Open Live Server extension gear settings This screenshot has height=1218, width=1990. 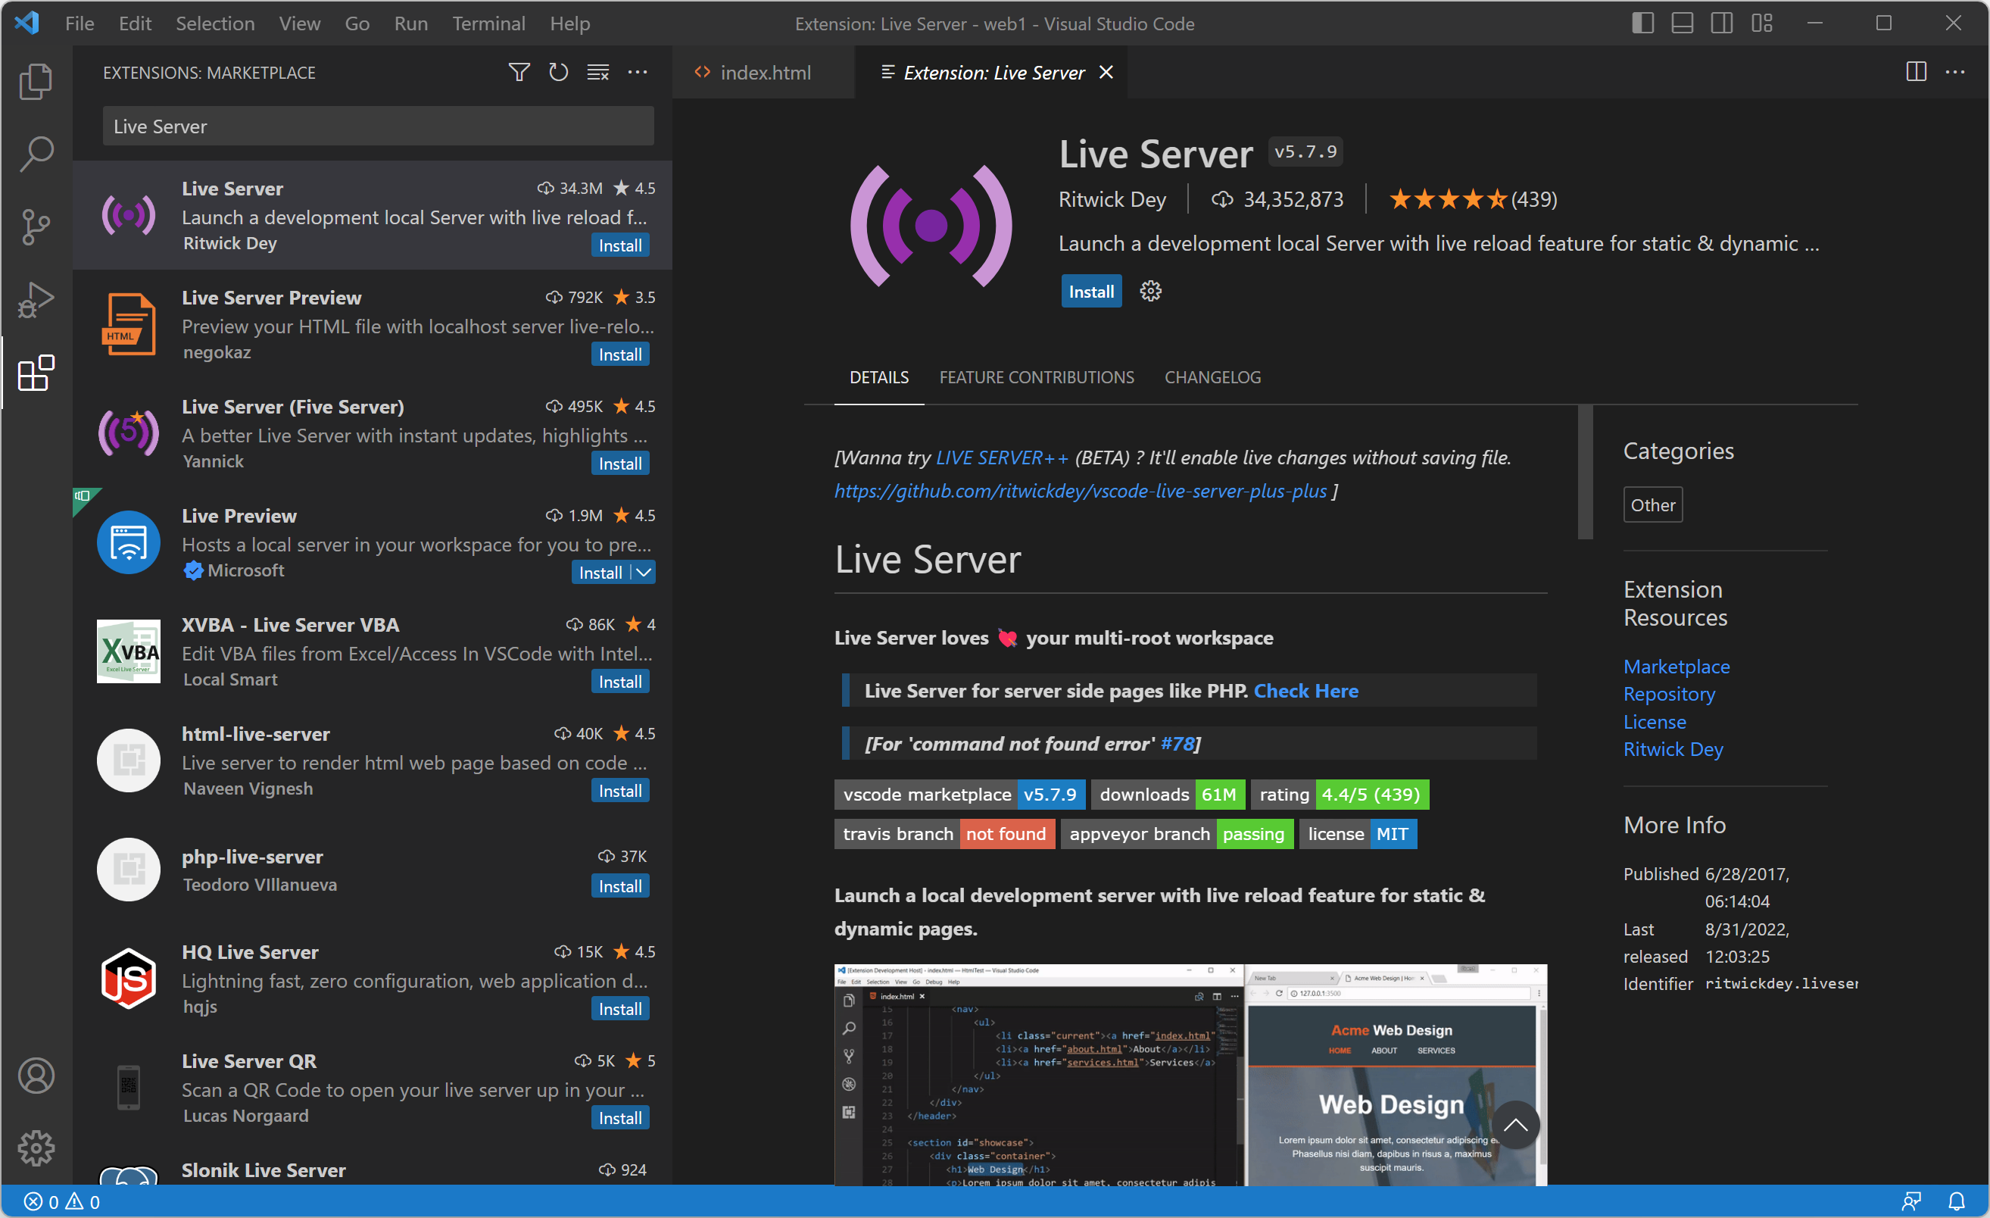(x=1150, y=291)
